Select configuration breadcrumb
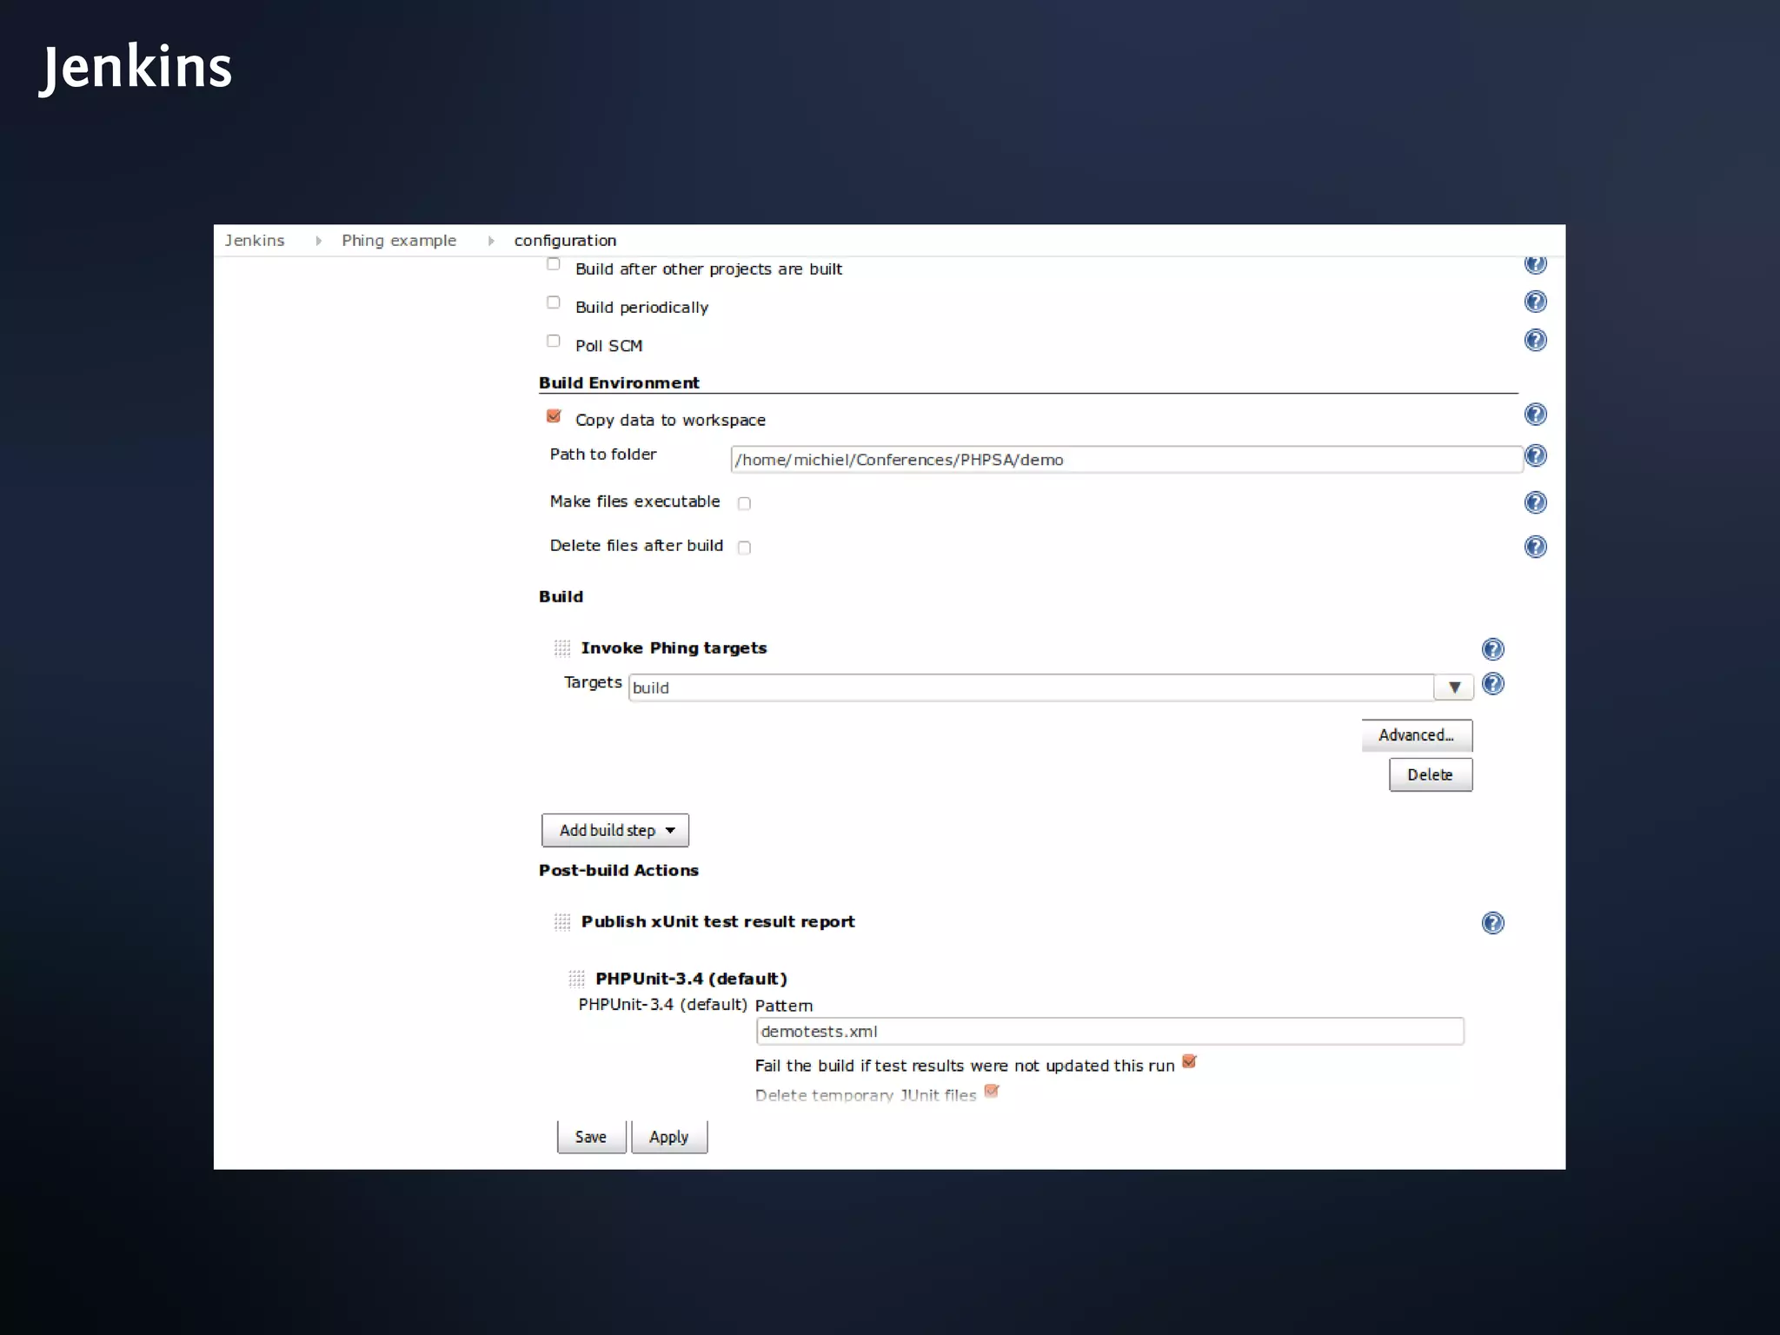The height and width of the screenshot is (1335, 1780). coord(565,241)
